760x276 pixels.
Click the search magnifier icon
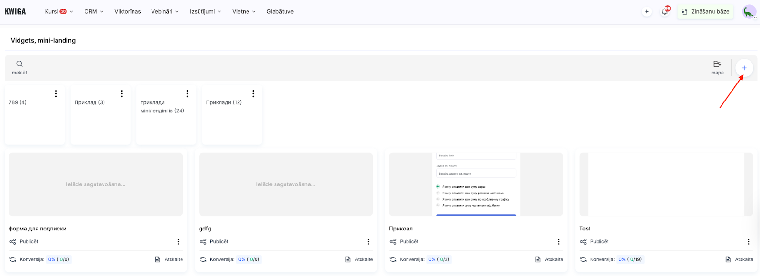pos(19,64)
